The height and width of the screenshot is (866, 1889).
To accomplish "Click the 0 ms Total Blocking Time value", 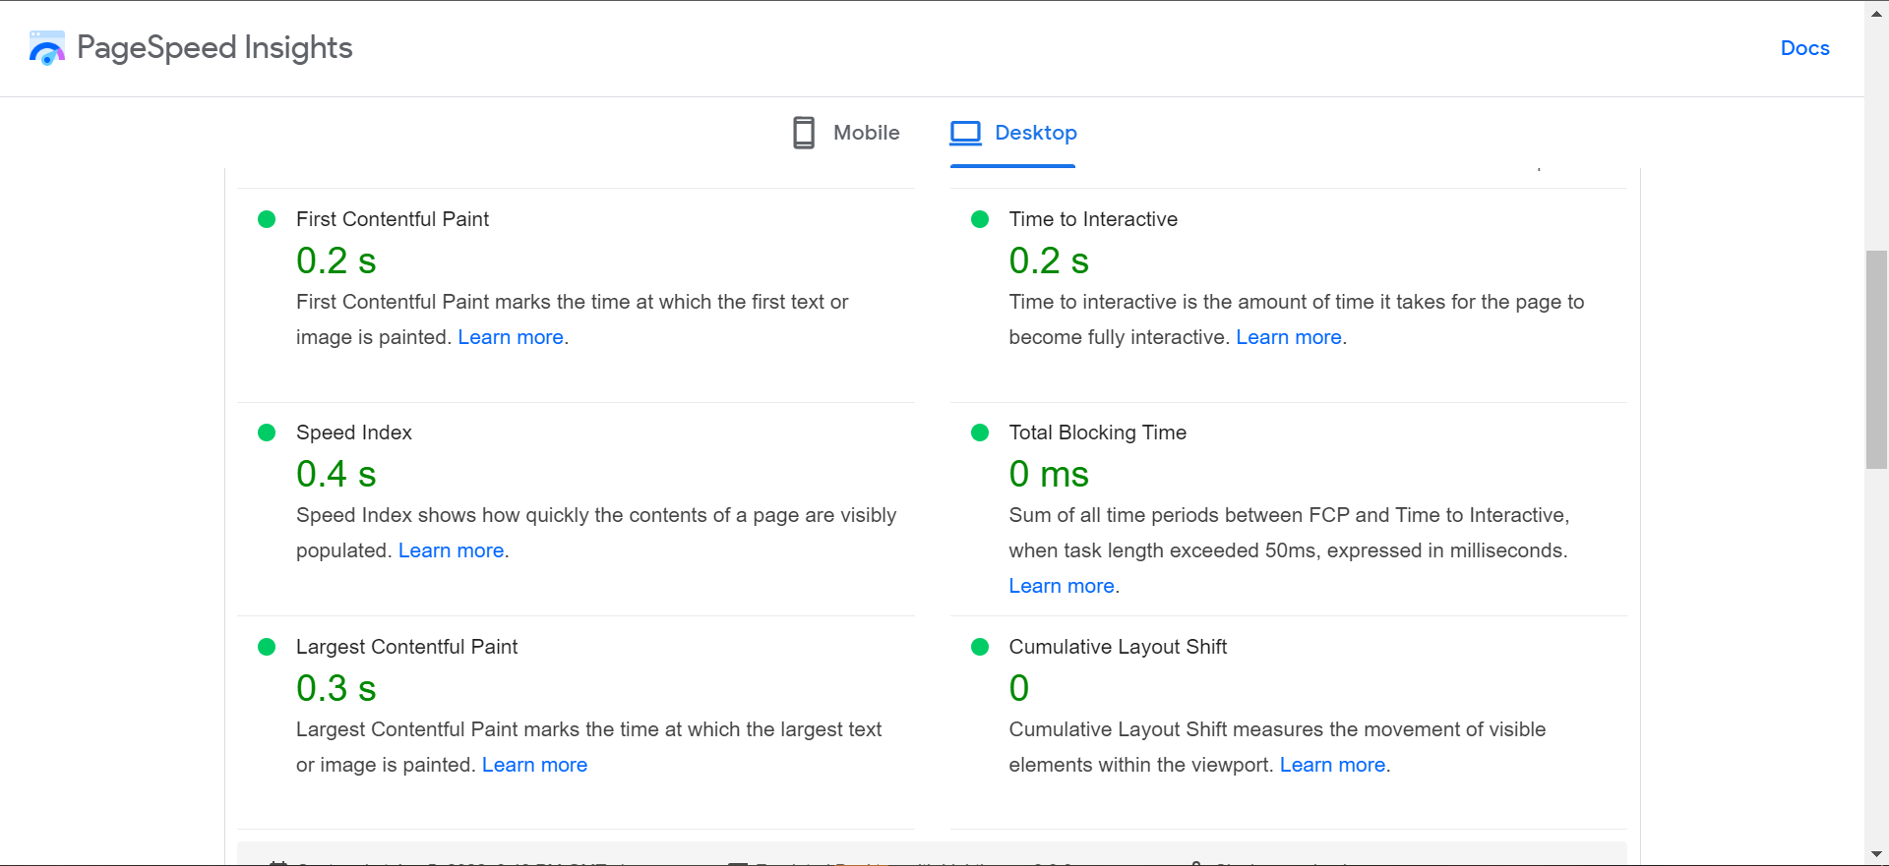I will coord(1049,475).
